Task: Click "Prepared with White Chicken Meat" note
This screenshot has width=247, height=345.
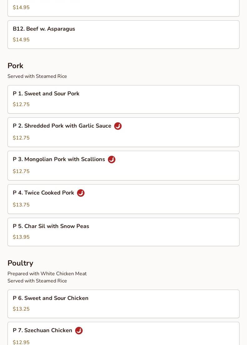Action: [47, 274]
